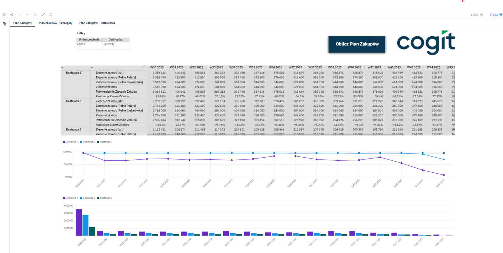The image size is (503, 253).
Task: Click the zoom magnifier icon near 100%
Action: 482,15
